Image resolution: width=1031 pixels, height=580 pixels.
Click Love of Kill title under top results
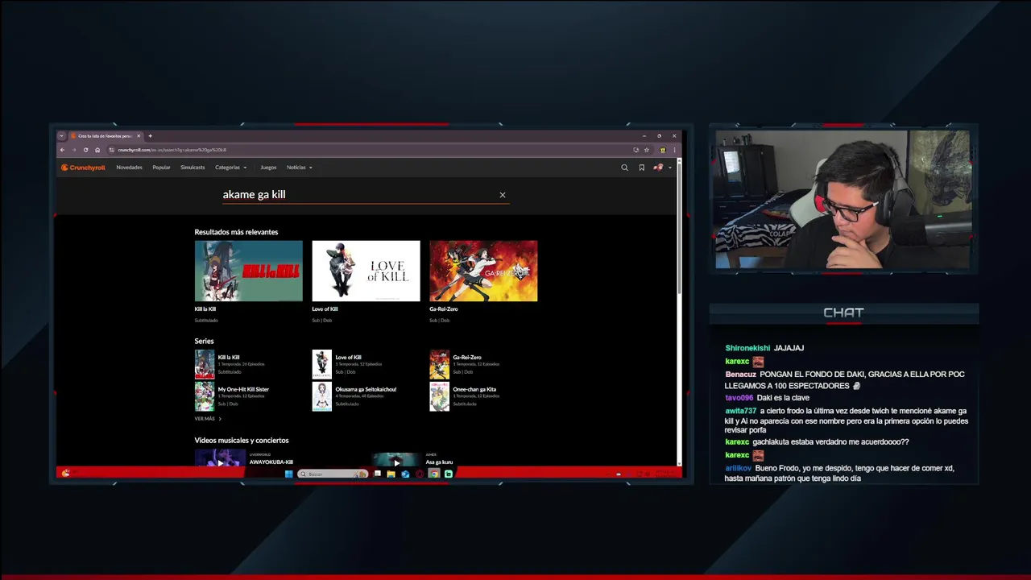pyautogui.click(x=325, y=309)
